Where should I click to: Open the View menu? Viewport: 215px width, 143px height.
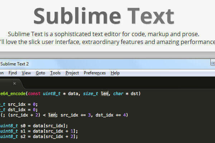pos(26,73)
